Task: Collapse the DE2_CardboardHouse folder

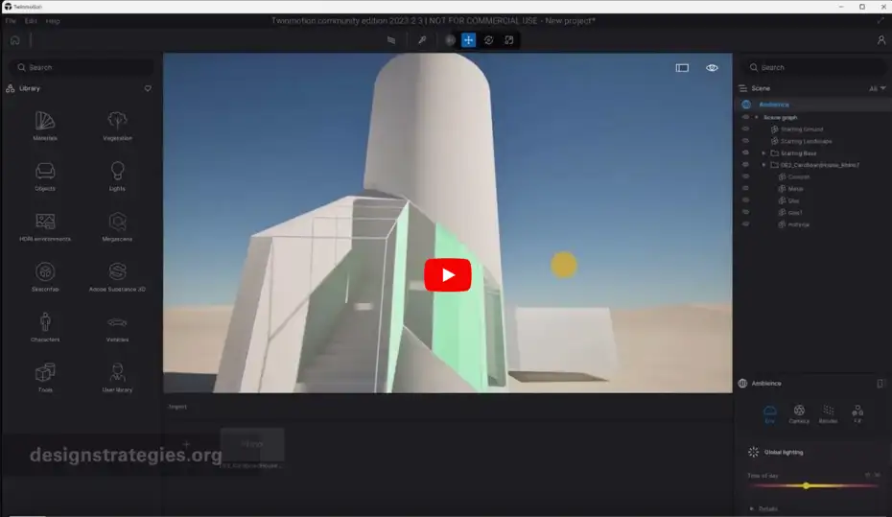Action: coord(764,165)
